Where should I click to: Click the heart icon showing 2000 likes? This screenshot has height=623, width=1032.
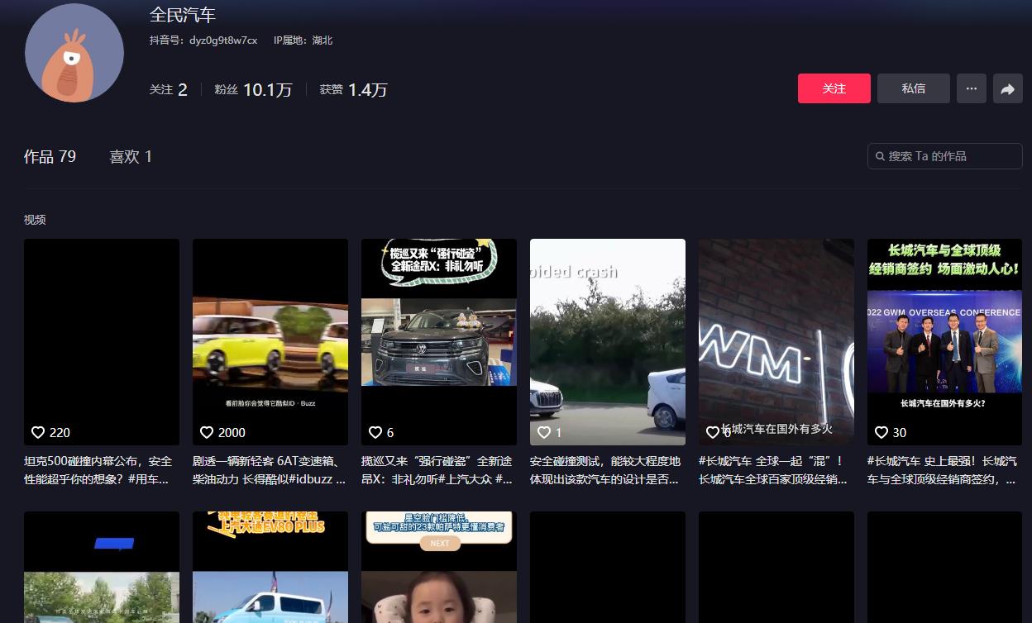click(207, 432)
